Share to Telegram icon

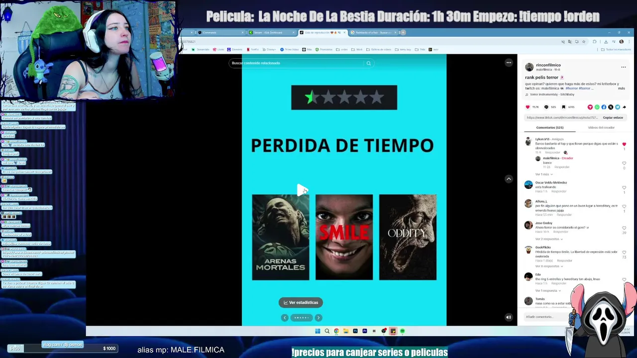point(618,107)
